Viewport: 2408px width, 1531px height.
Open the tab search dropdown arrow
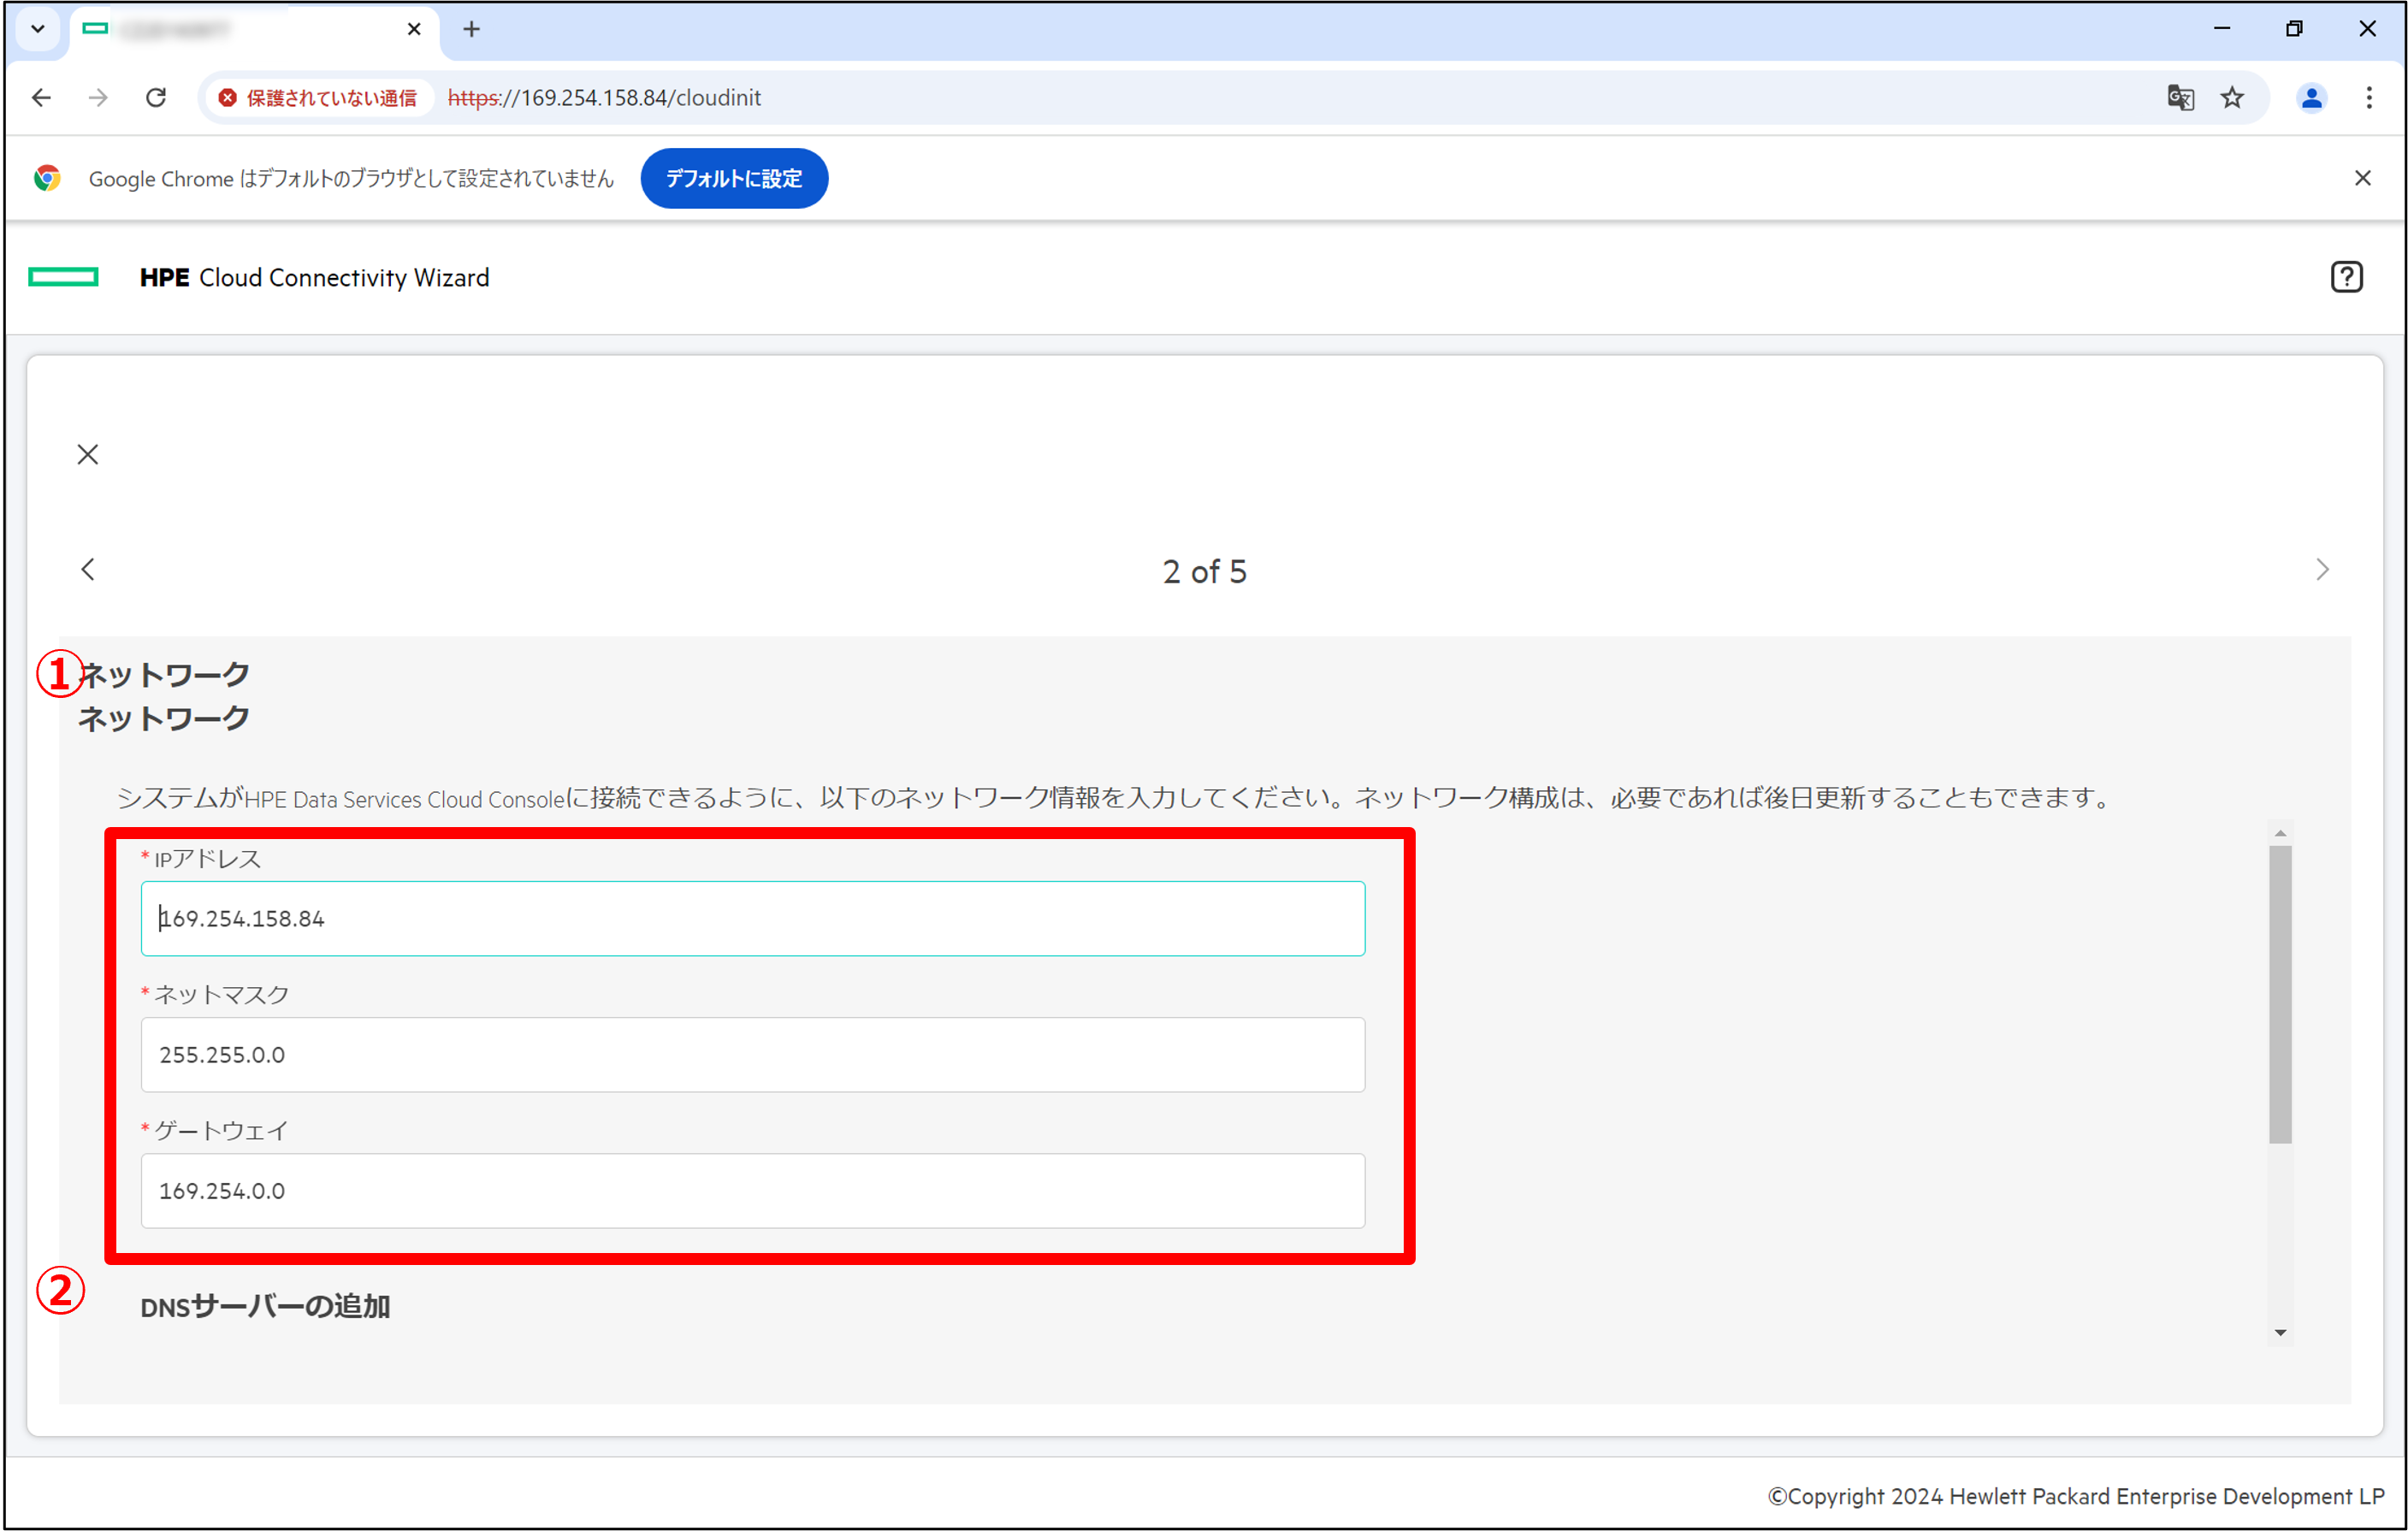pyautogui.click(x=38, y=29)
